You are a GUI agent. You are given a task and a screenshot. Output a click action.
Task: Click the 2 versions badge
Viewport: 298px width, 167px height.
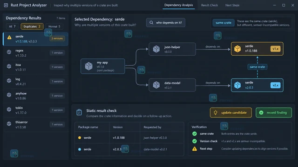[x=57, y=39]
